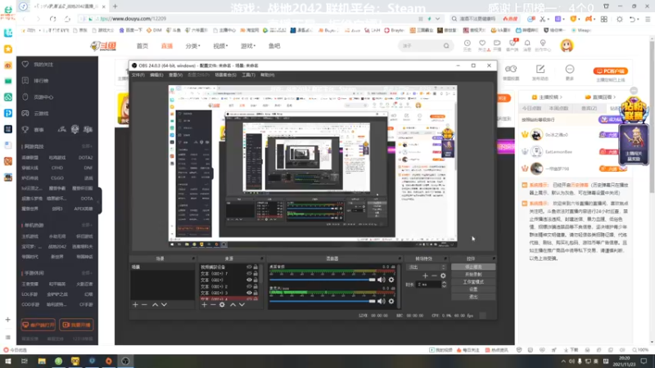Open the 淡出 transition type dropdown
Image resolution: width=655 pixels, height=368 pixels.
tap(426, 267)
